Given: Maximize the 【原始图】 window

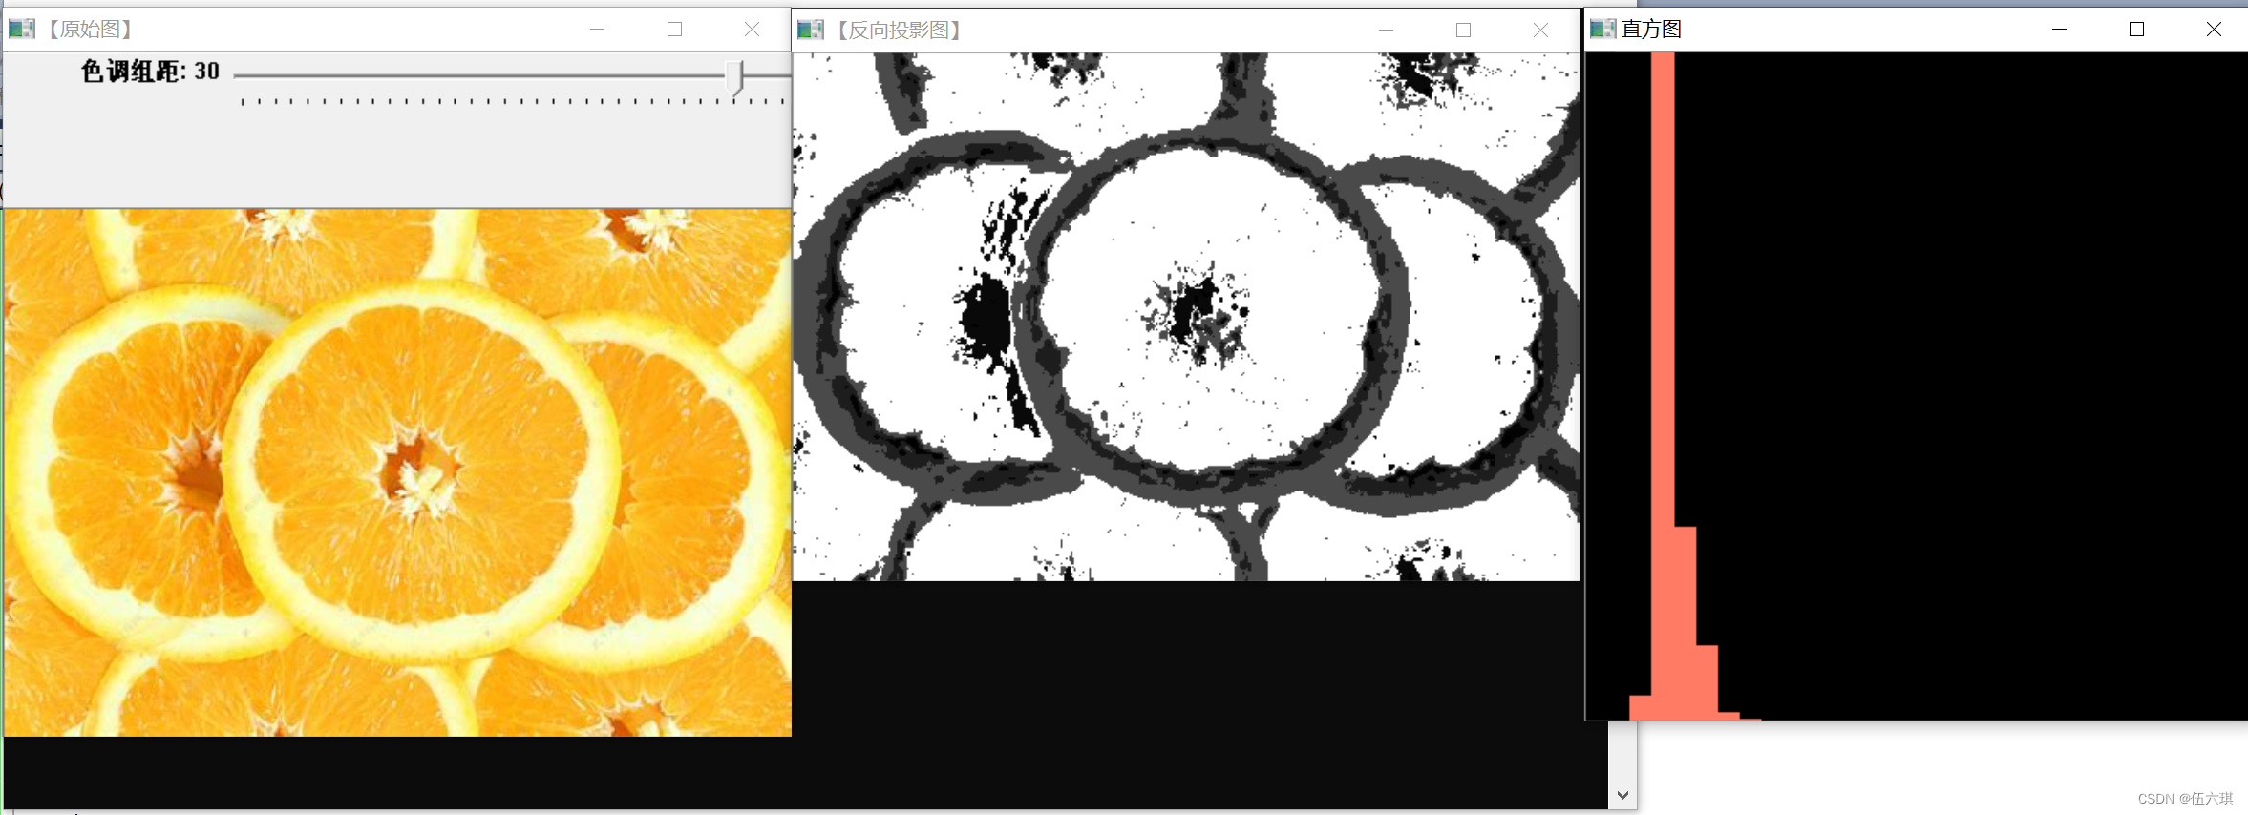Looking at the screenshot, I should (x=675, y=30).
